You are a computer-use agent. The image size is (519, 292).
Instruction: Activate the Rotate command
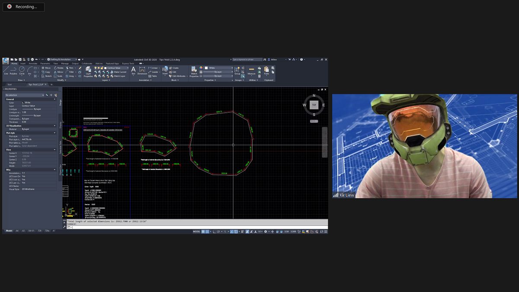coord(58,68)
